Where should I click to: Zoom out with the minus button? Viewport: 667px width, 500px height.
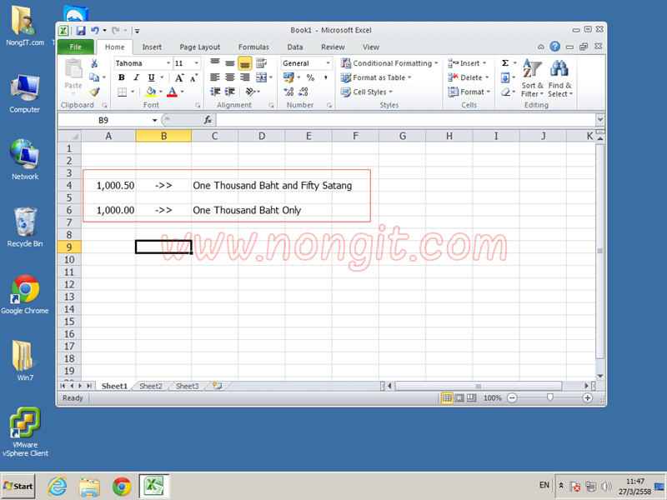tap(512, 398)
